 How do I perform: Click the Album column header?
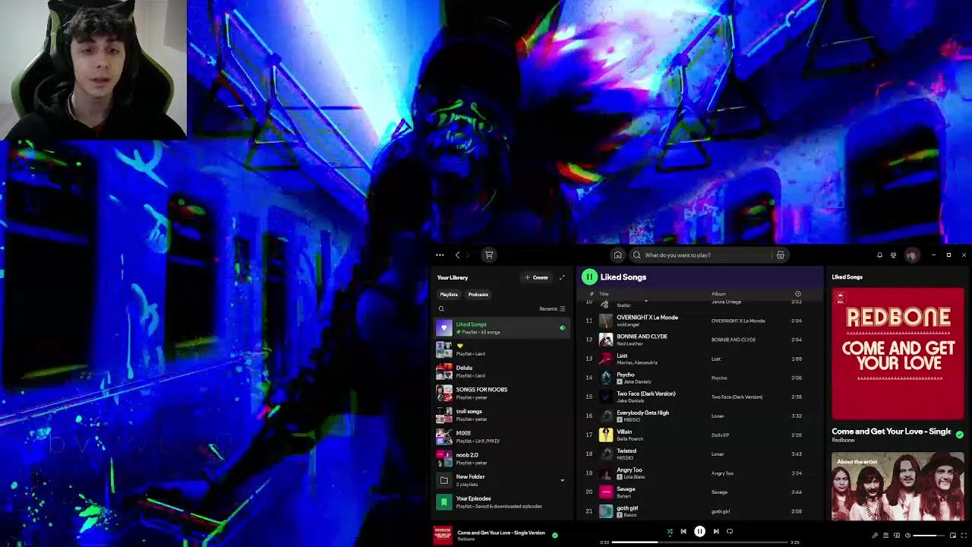(x=718, y=294)
